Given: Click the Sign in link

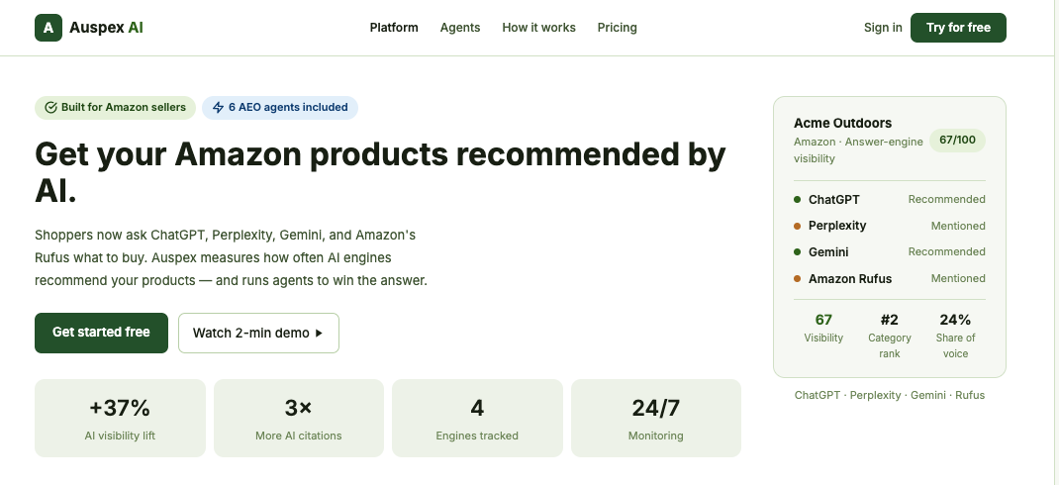Looking at the screenshot, I should (883, 28).
